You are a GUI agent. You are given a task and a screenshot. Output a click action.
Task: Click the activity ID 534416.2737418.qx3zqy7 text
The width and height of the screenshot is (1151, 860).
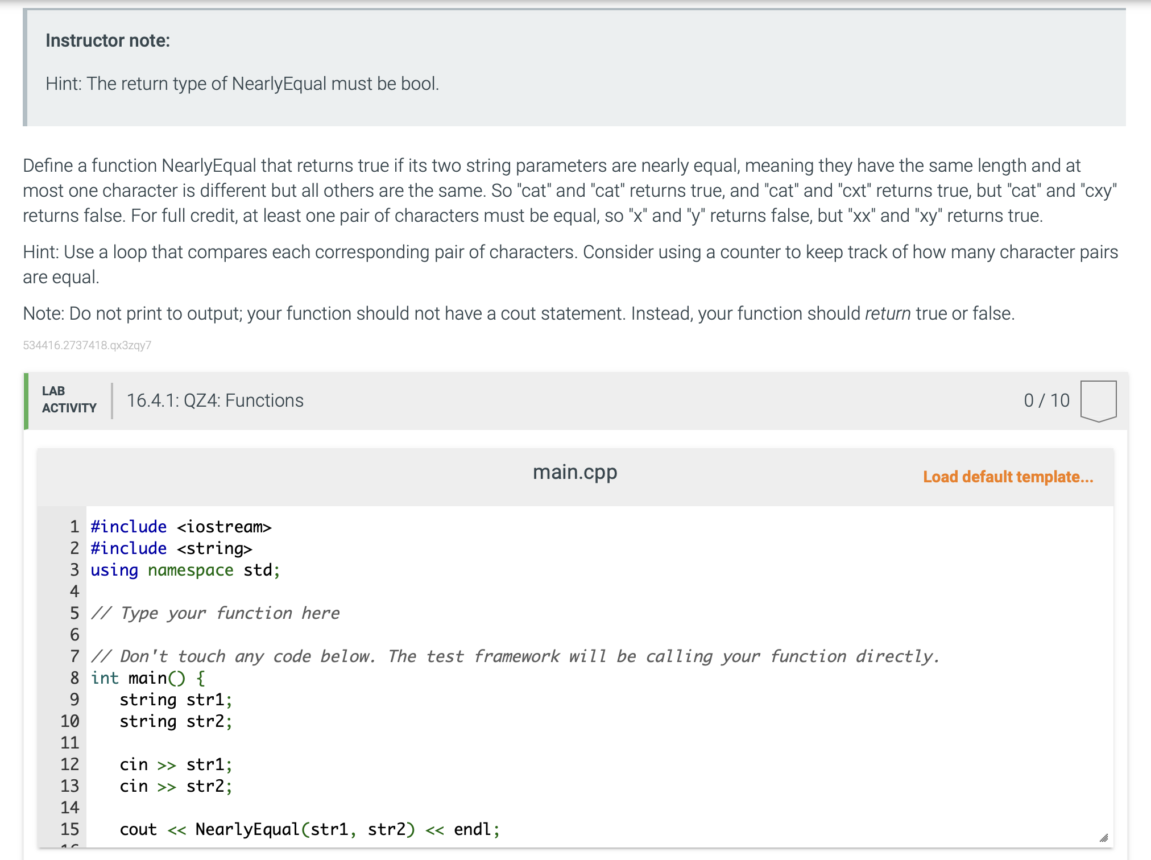coord(87,345)
